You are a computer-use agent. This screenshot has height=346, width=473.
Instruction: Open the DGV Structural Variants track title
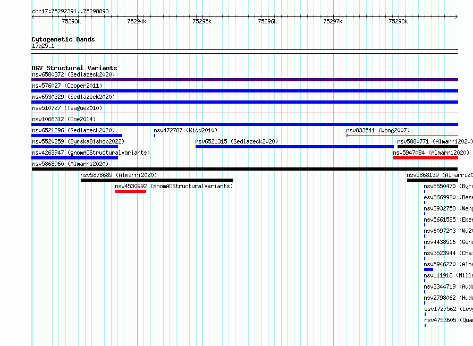(74, 68)
